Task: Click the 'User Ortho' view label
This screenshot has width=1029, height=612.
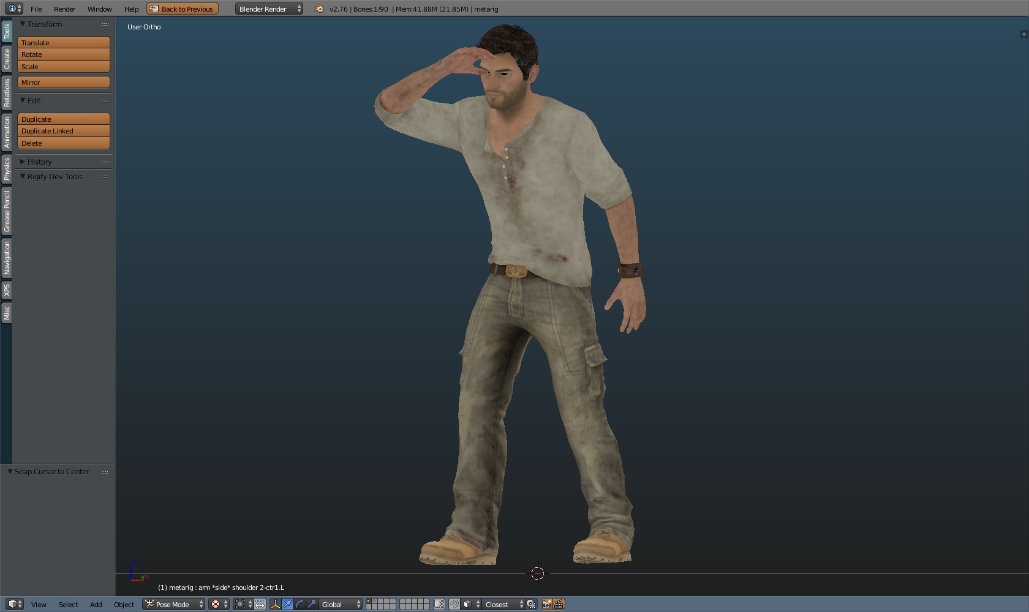Action: click(144, 27)
